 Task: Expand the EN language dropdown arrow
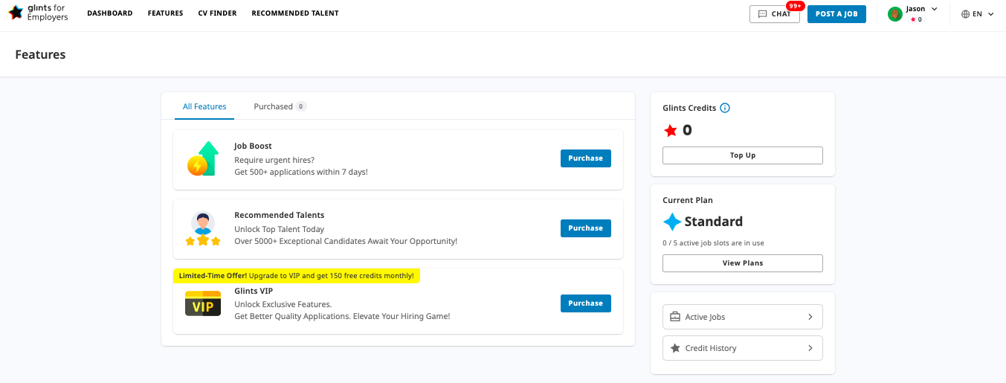click(x=990, y=14)
